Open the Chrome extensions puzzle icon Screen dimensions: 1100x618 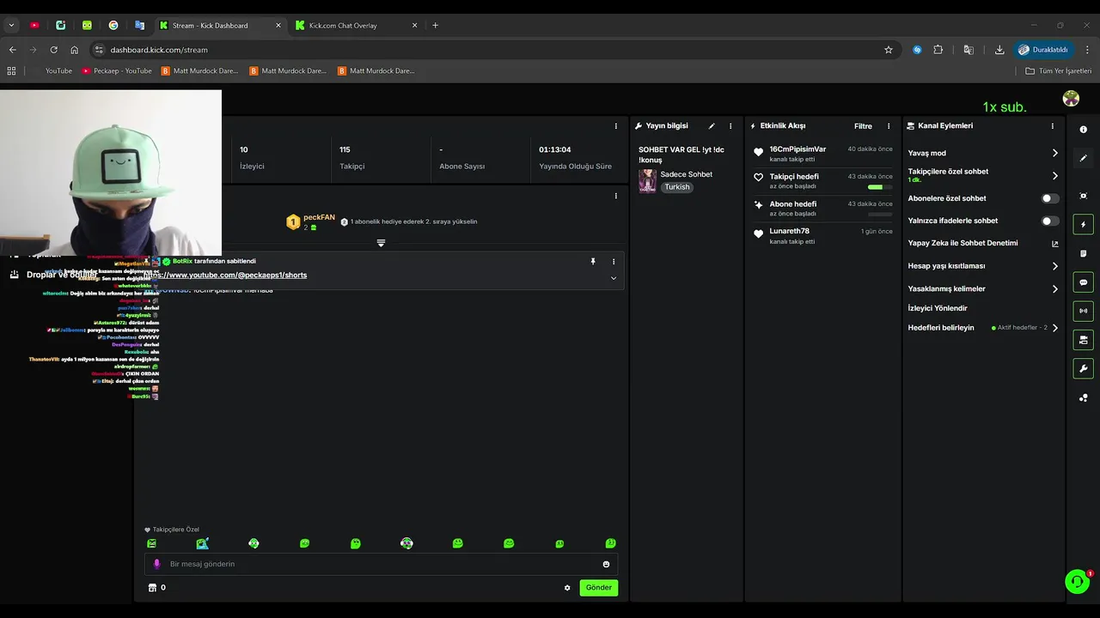pyautogui.click(x=938, y=50)
